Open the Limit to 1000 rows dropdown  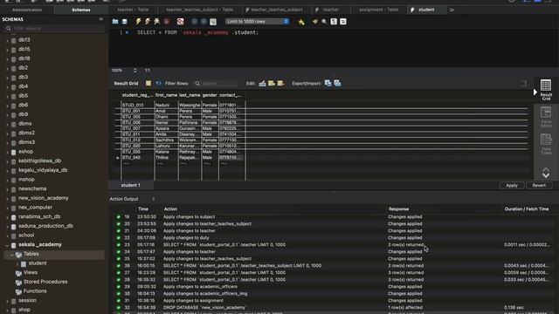pos(257,21)
